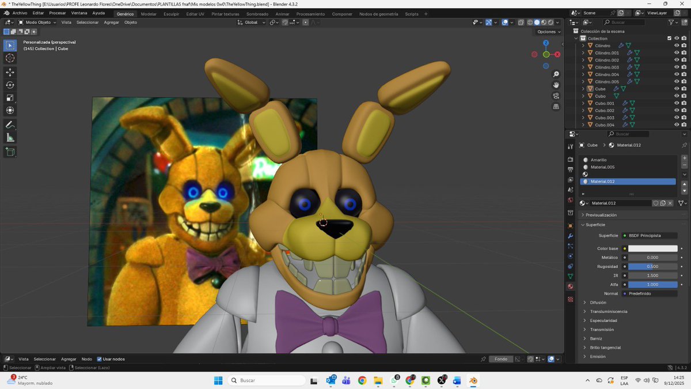Viewport: 691px width, 389px height.
Task: Open the viewport Agregar menu
Action: click(111, 22)
